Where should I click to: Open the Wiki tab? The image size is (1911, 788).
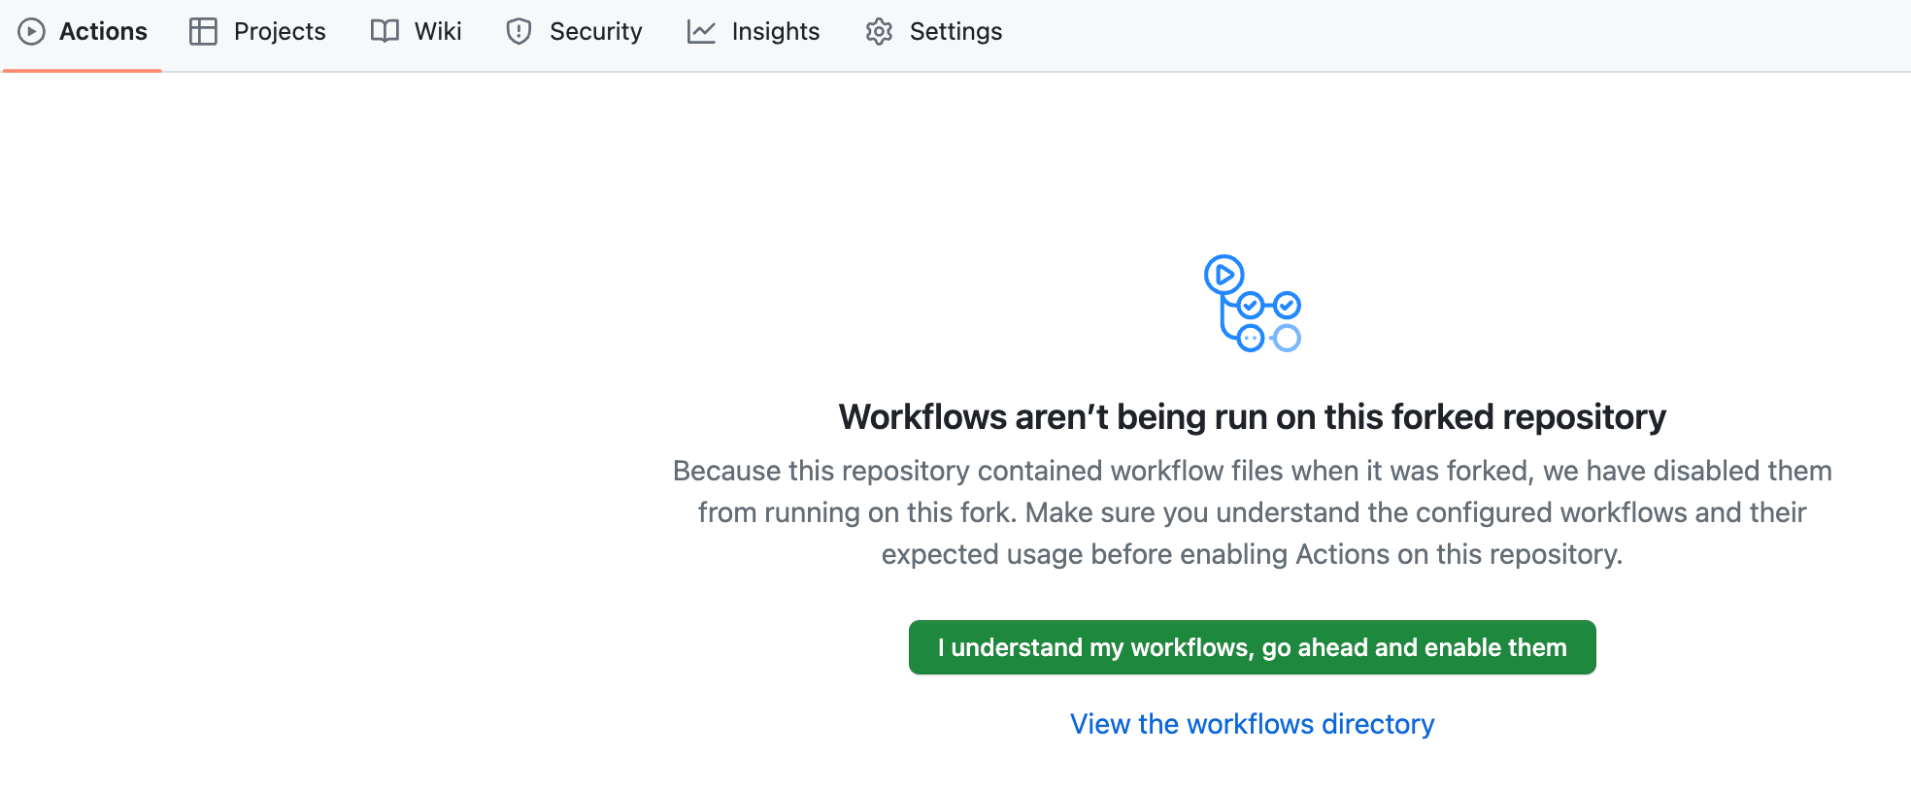[417, 32]
